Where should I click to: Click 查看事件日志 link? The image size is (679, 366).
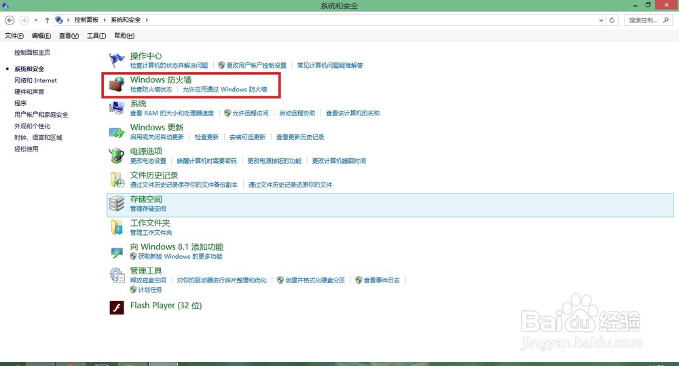coord(382,280)
